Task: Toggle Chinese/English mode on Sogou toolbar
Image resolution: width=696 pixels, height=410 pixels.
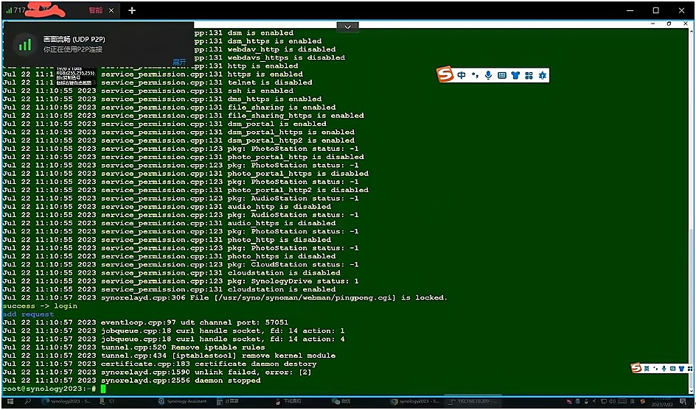Action: click(x=462, y=75)
